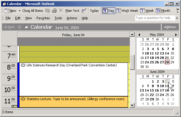Click the Print icon

click(x=54, y=11)
